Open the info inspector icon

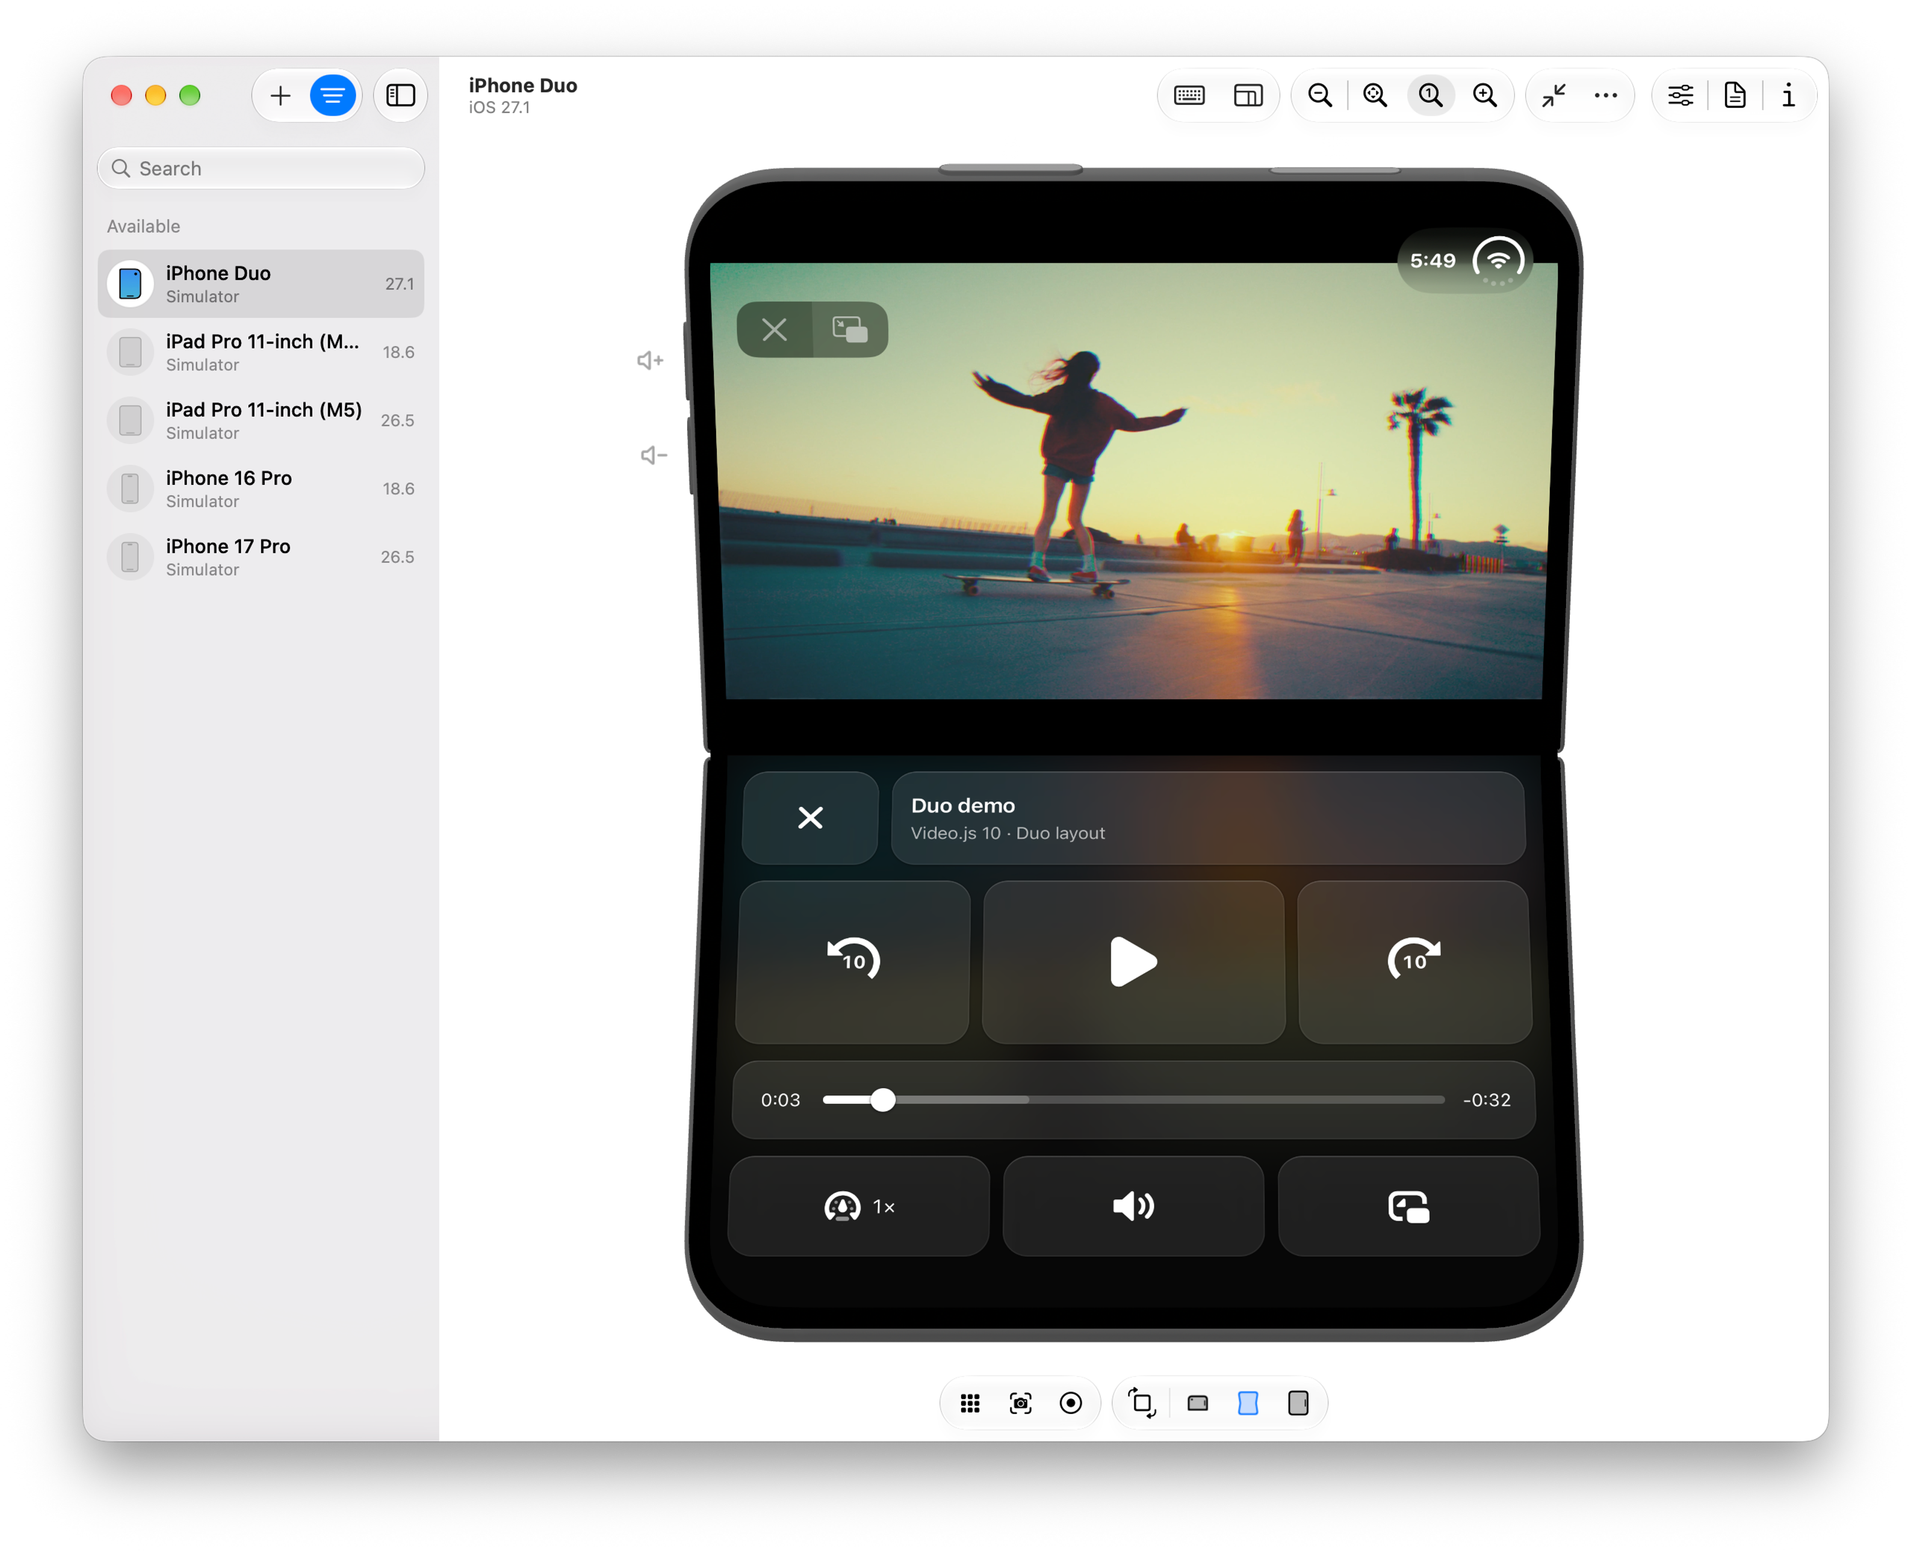tap(1789, 96)
